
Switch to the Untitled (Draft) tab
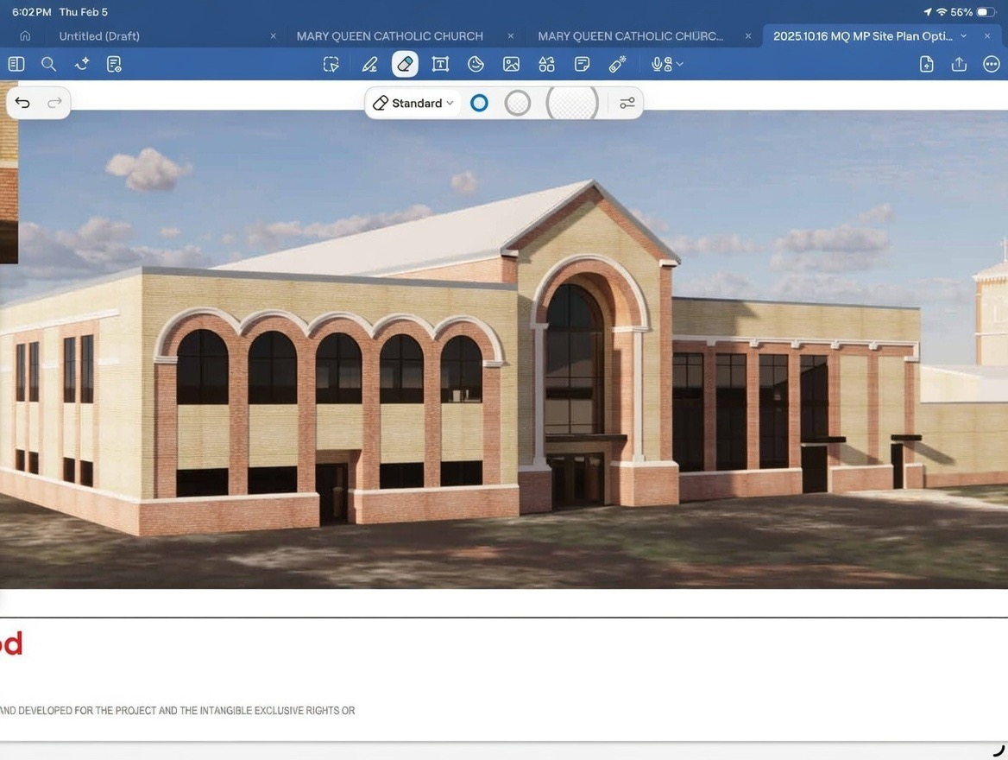99,36
